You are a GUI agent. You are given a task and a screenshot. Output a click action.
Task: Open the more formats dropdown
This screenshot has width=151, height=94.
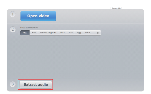(92, 33)
